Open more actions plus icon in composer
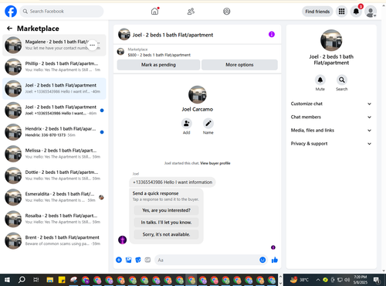The height and width of the screenshot is (286, 386). [119, 260]
